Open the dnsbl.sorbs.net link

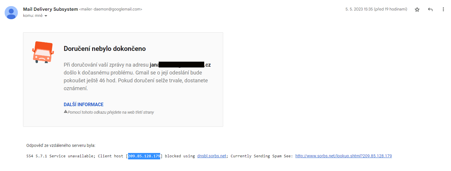(211, 156)
